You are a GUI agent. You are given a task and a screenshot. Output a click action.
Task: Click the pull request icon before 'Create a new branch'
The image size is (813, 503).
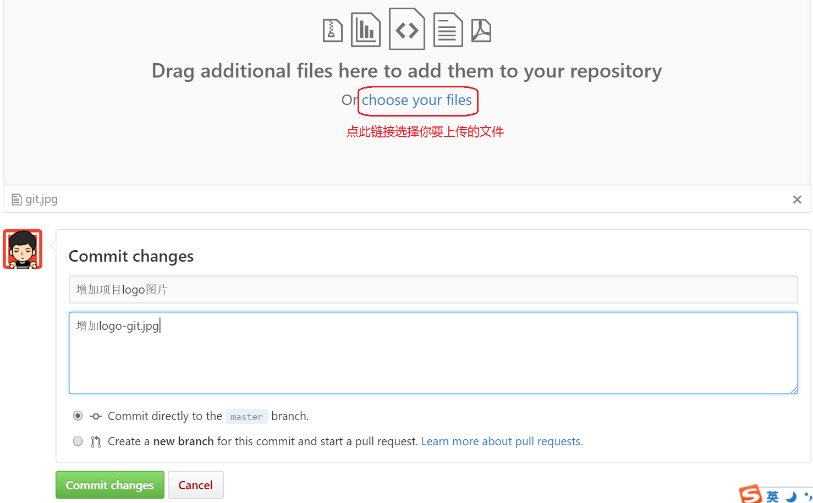coord(96,441)
